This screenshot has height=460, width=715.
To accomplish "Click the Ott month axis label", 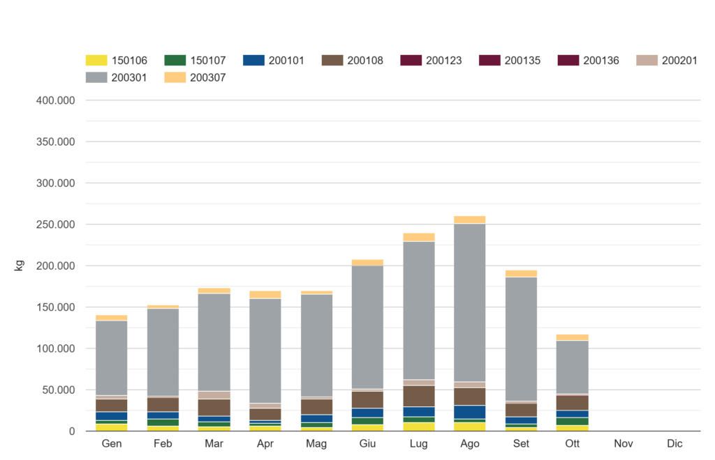I will [573, 443].
